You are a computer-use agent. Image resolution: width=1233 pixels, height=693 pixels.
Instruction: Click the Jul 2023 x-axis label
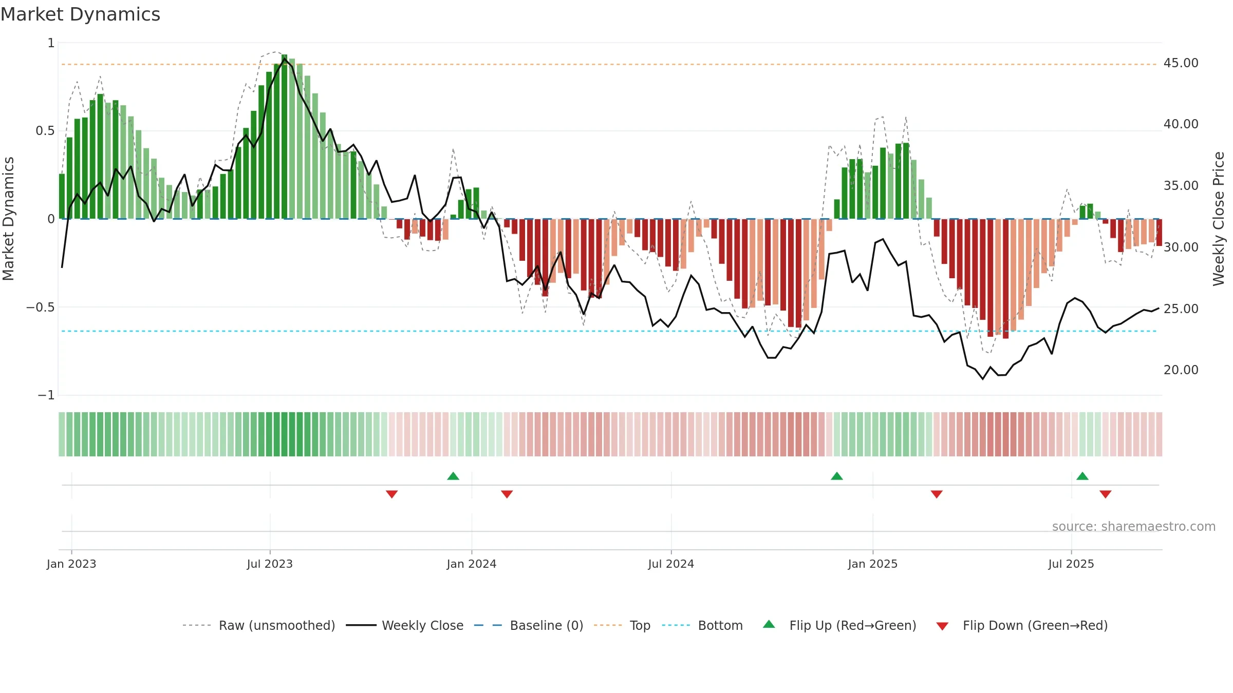[270, 564]
